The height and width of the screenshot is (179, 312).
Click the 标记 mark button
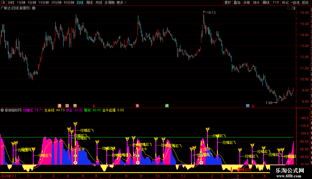(x=285, y=2)
